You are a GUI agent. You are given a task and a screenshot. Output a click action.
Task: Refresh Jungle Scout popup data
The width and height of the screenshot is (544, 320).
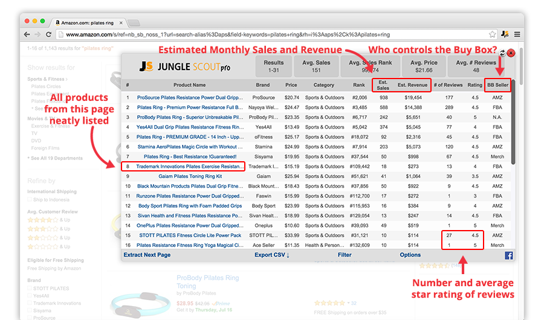coord(502,53)
